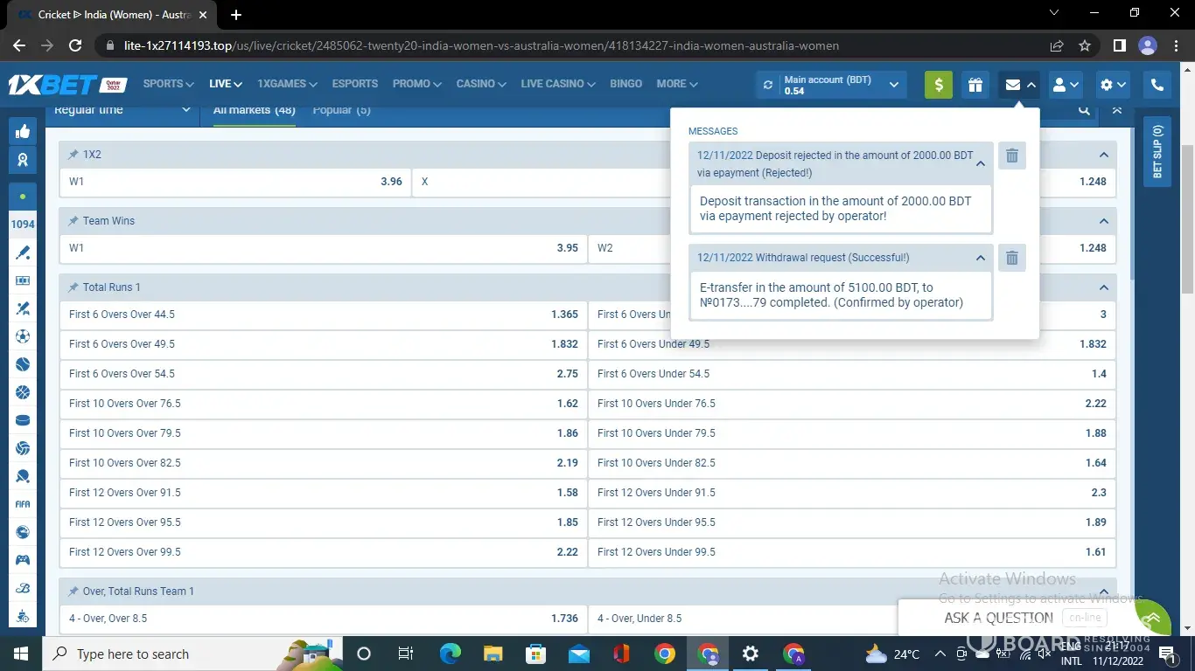Refresh the main account balance
Screen dimensions: 1195x671
(x=768, y=85)
